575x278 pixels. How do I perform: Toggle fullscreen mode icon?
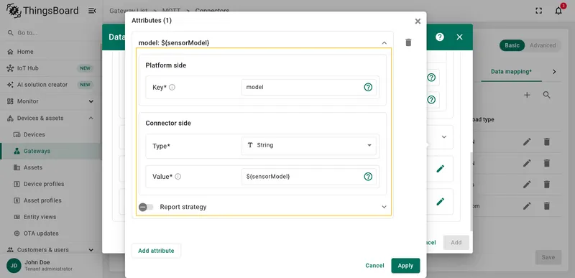pos(538,11)
